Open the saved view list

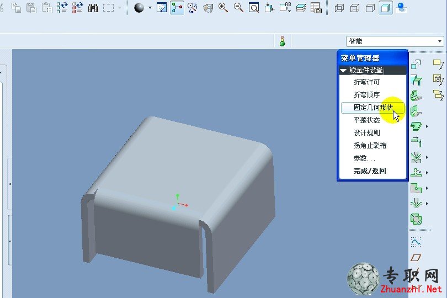pos(285,8)
